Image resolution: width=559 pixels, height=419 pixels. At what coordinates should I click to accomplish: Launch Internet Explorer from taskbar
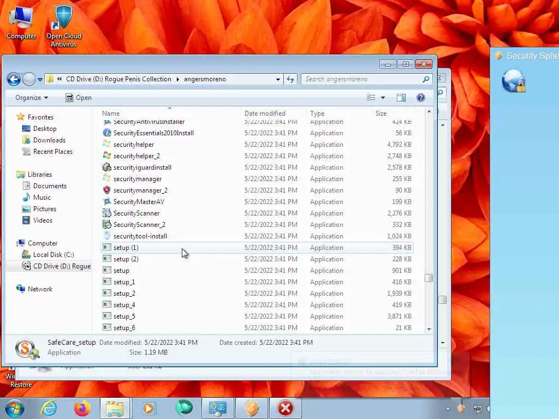[x=49, y=408]
